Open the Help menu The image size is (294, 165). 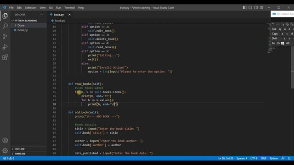tap(81, 8)
